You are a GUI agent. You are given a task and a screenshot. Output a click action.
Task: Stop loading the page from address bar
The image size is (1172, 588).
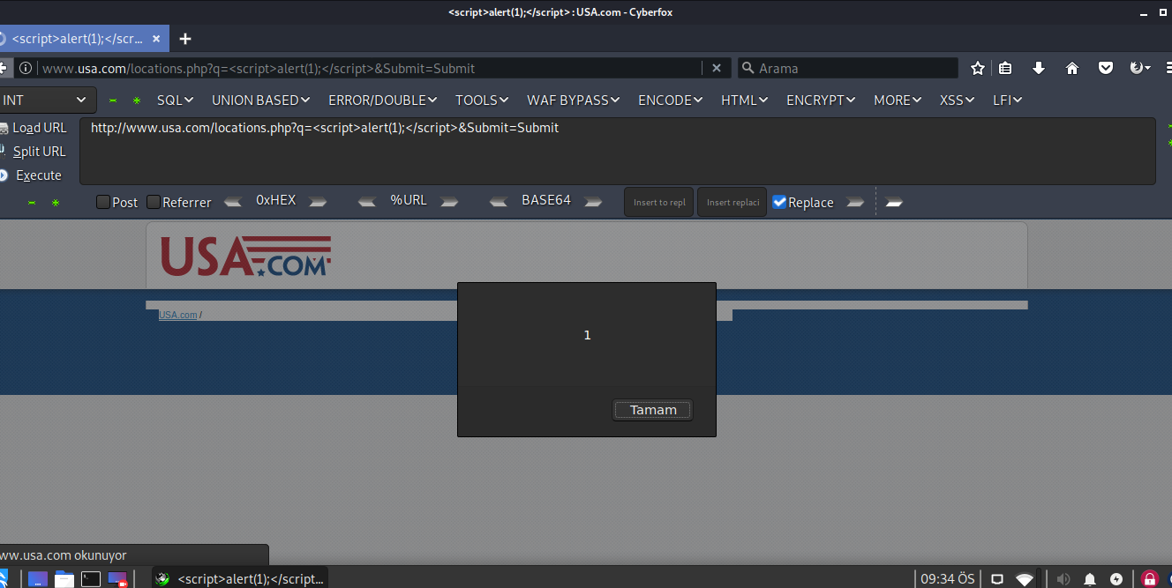(x=717, y=68)
